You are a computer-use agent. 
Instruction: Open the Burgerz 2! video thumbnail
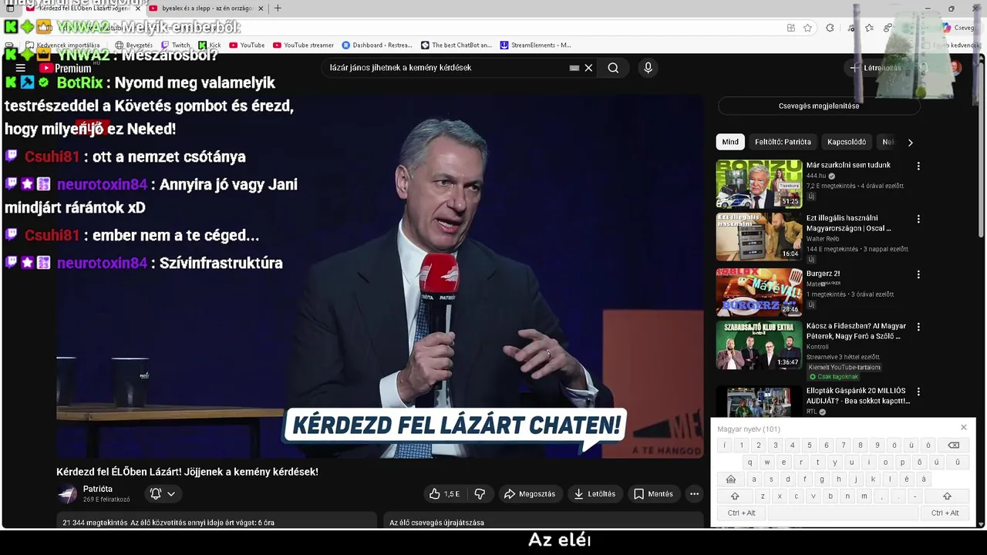[759, 292]
